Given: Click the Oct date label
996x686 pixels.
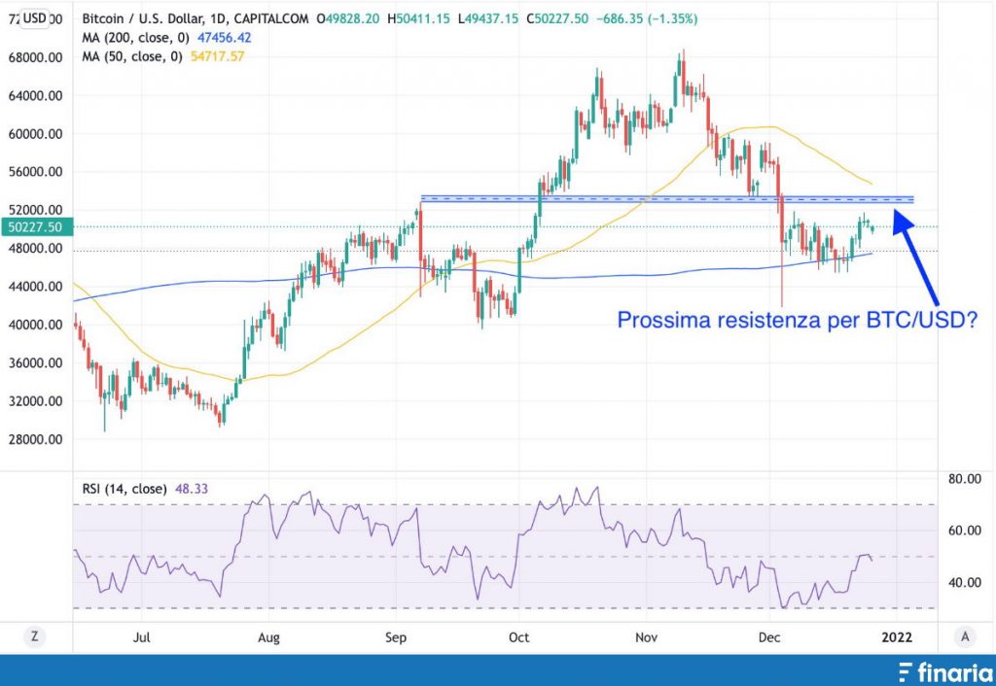Looking at the screenshot, I should [519, 637].
